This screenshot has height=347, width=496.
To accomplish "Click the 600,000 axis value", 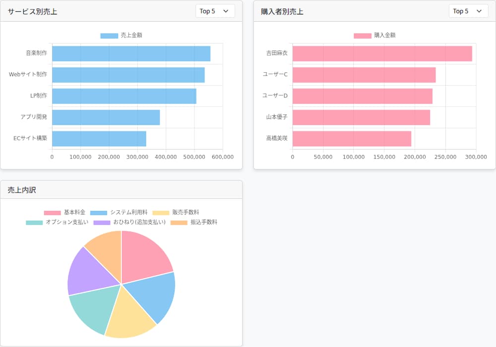I will tap(223, 157).
